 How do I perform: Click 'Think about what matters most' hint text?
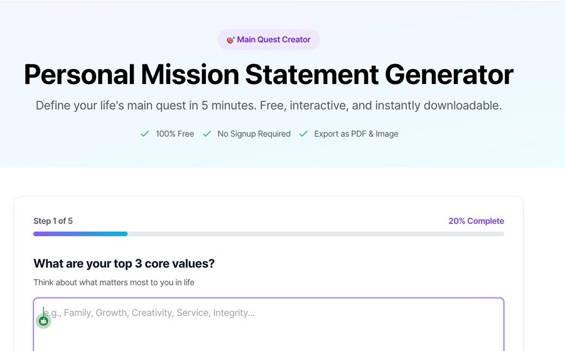[114, 282]
